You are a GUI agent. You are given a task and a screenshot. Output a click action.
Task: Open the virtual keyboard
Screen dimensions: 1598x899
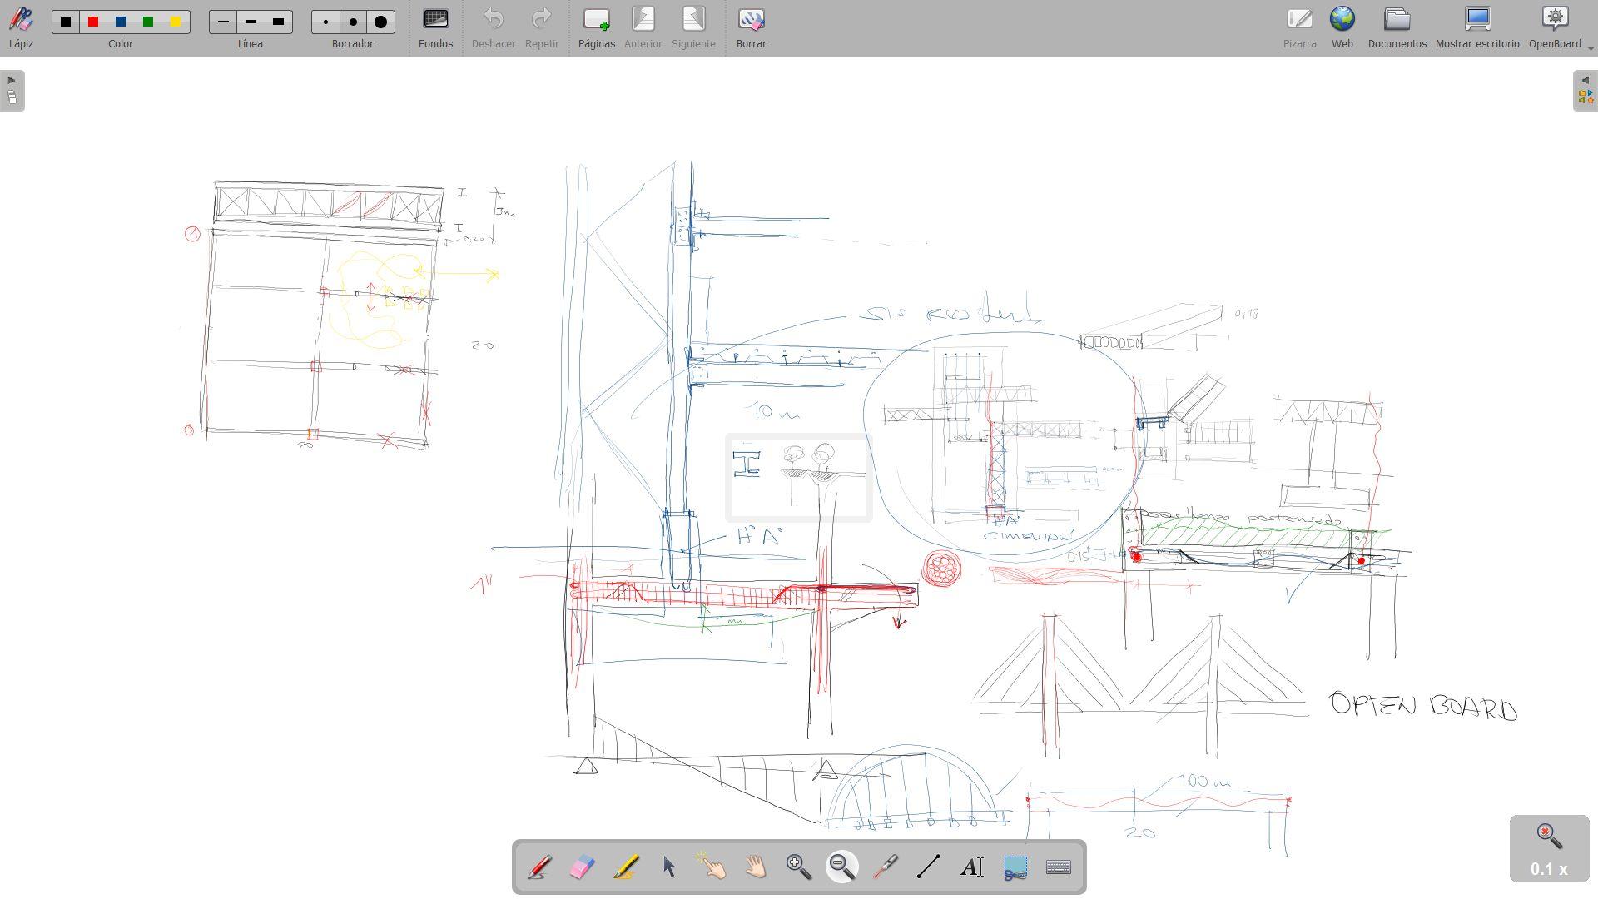[1059, 867]
